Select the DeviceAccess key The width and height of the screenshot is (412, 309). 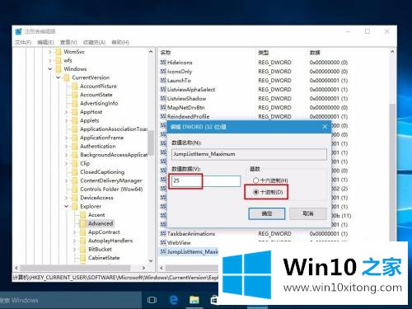(x=96, y=198)
